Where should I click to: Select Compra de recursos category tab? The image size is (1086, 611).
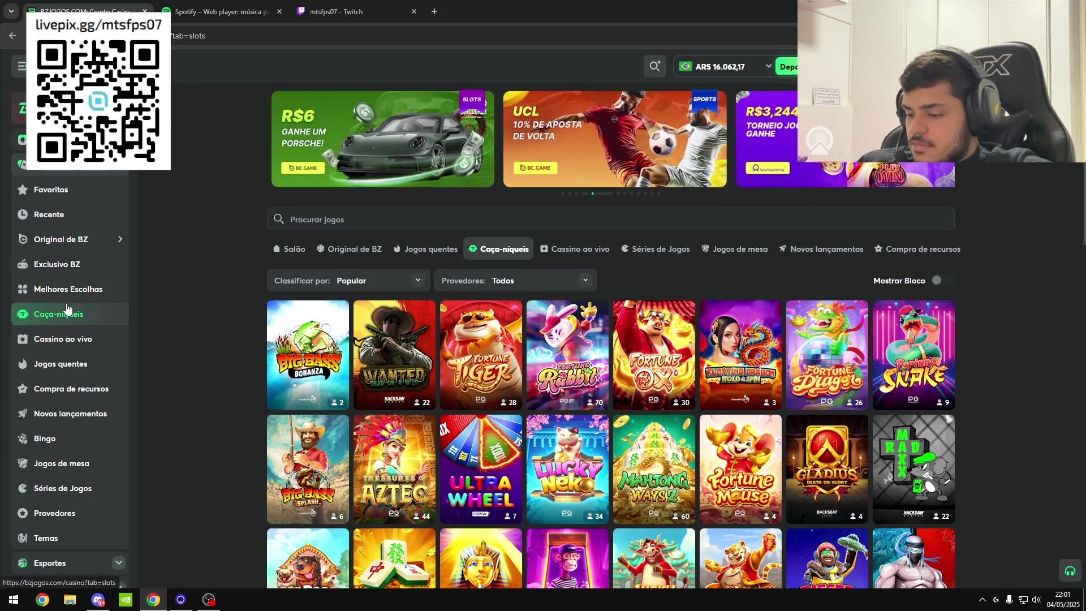917,249
